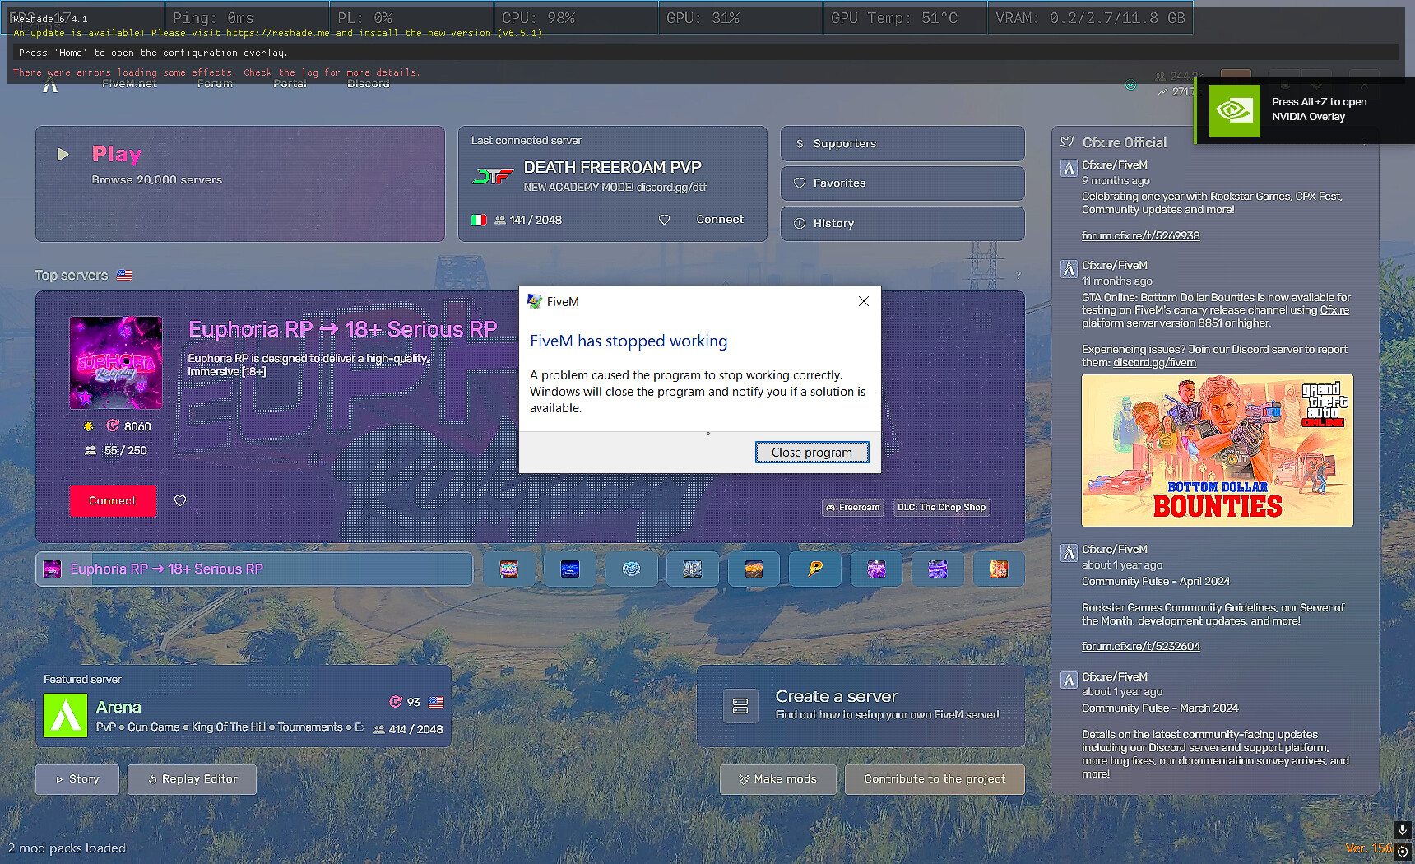Open the US flag icon next to Top servers
This screenshot has width=1415, height=864.
tap(123, 275)
